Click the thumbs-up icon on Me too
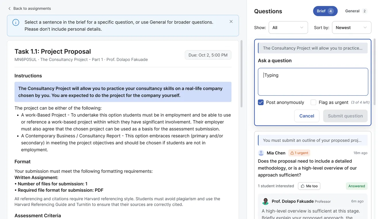Screen dimensions: 379x219 303,186
